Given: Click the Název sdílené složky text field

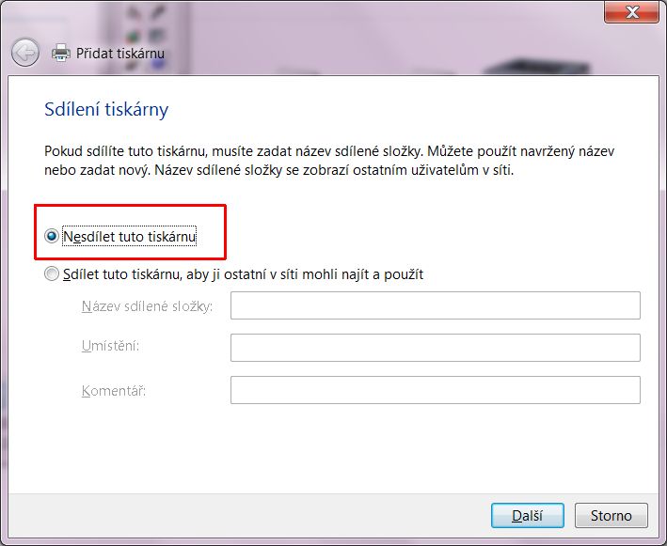Looking at the screenshot, I should tap(435, 305).
